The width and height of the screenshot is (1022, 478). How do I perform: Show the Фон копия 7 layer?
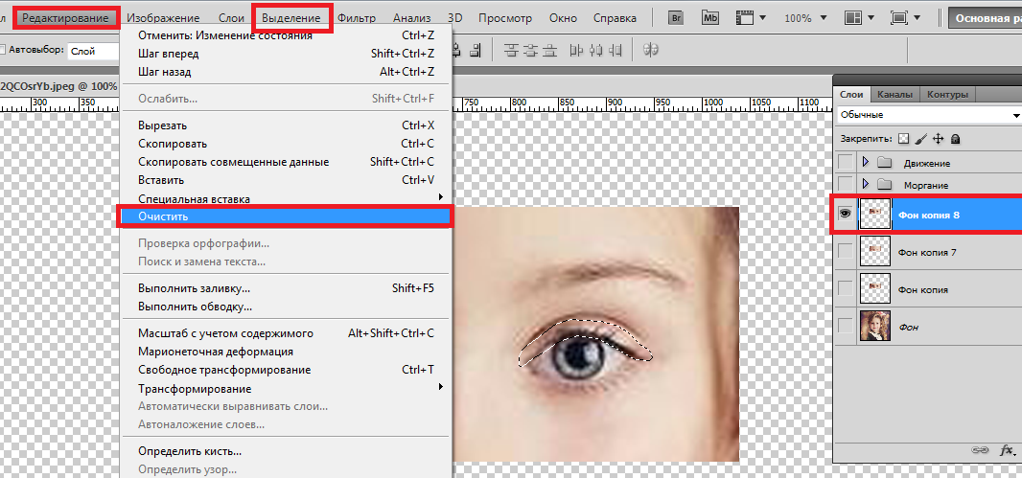845,252
